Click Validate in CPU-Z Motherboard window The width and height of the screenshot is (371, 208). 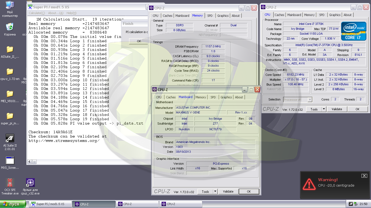(228, 191)
